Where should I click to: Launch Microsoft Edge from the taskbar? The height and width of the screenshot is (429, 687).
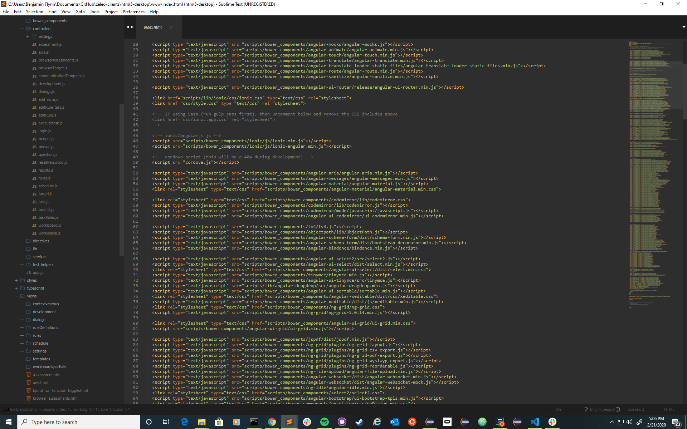coord(184,422)
